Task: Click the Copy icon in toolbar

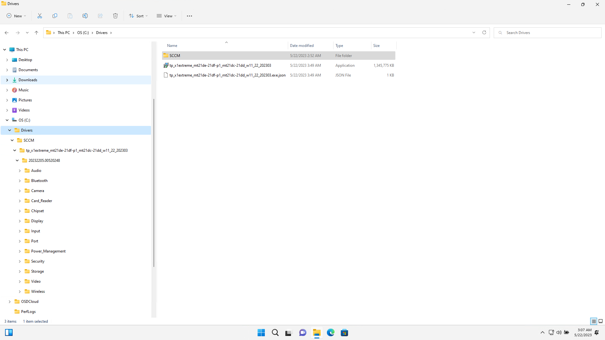Action: (x=55, y=16)
